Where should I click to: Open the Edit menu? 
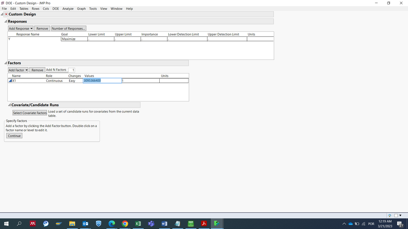[x=13, y=9]
